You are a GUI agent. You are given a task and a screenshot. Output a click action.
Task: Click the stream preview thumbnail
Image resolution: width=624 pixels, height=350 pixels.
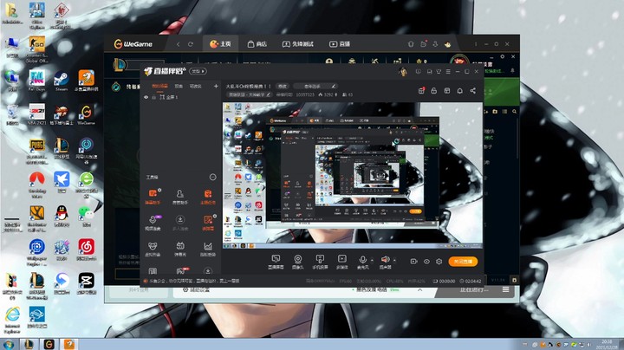tap(353, 175)
